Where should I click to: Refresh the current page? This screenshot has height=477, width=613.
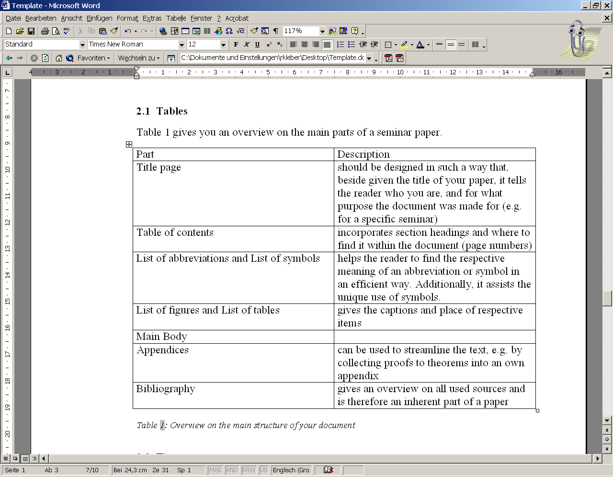tap(45, 58)
